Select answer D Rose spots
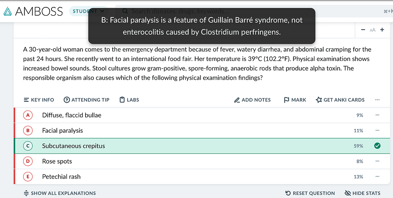The image size is (393, 198). 202,161
